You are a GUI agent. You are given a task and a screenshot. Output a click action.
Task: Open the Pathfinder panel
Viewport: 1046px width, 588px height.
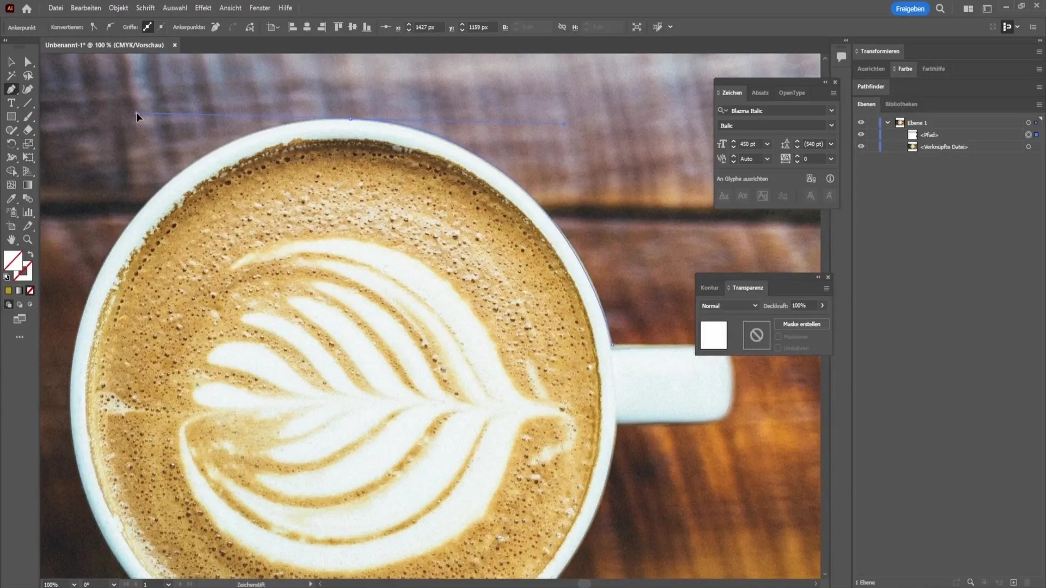point(871,87)
